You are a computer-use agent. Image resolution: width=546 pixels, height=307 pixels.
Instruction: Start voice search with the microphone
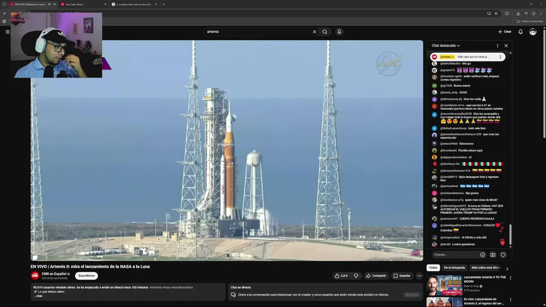[339, 32]
